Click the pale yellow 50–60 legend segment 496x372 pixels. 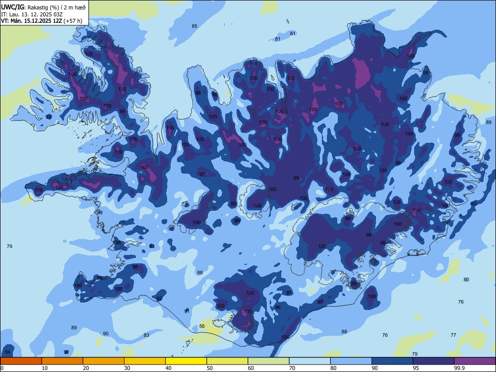[227, 361]
